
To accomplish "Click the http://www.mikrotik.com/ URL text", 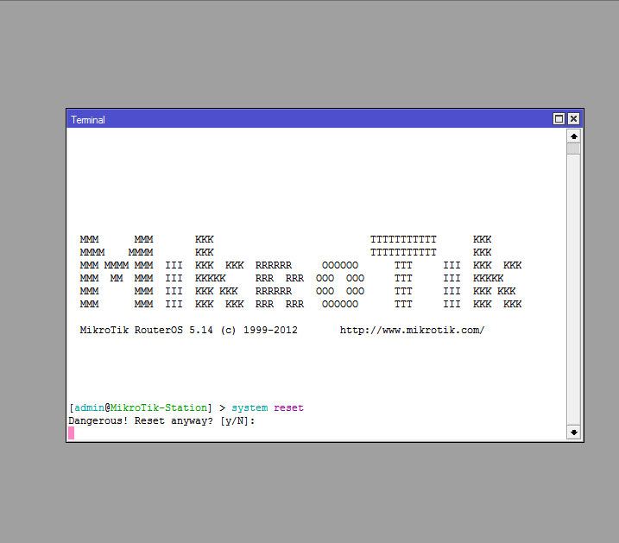I will [412, 331].
